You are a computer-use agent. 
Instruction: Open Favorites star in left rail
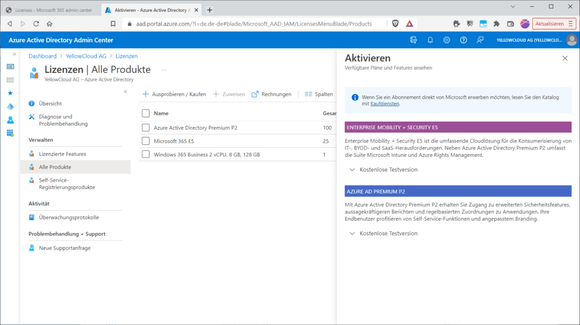10,93
